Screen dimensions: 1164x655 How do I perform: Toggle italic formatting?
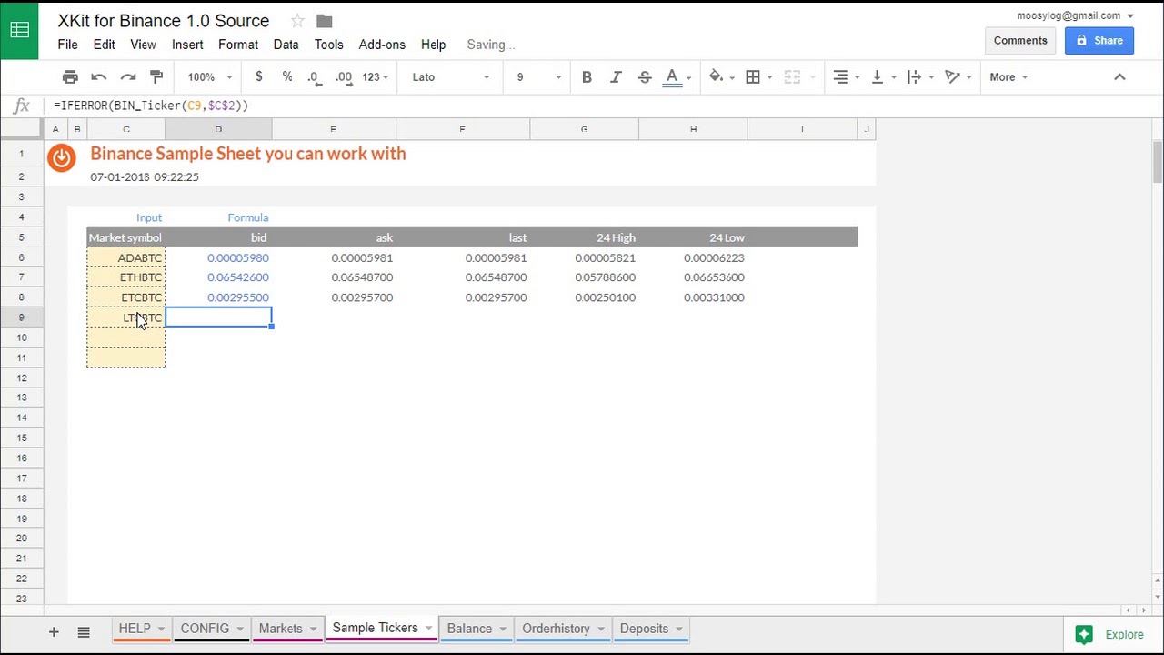point(616,77)
